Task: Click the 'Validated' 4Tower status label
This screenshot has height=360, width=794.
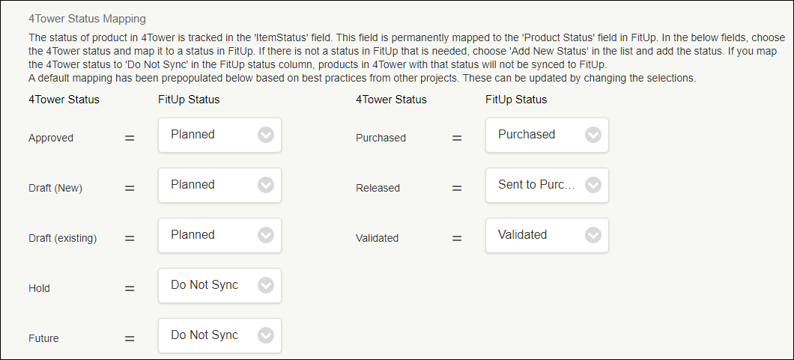Action: tap(377, 238)
